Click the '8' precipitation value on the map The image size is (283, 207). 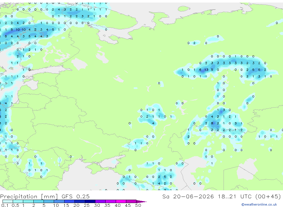click(212, 123)
